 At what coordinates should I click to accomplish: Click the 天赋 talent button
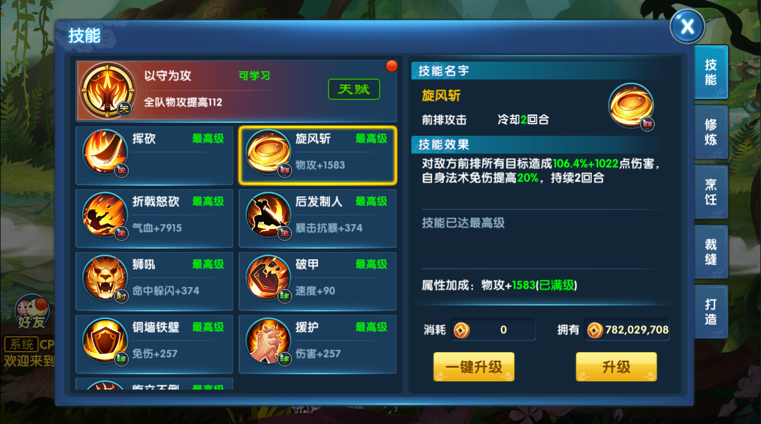(354, 90)
